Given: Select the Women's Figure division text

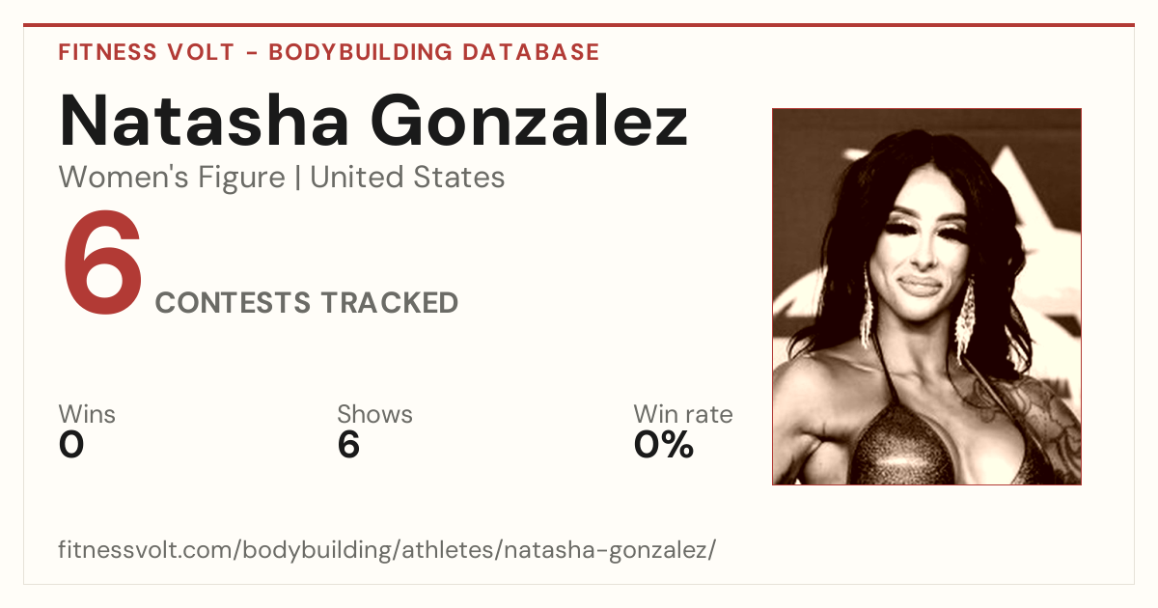Looking at the screenshot, I should (x=172, y=178).
